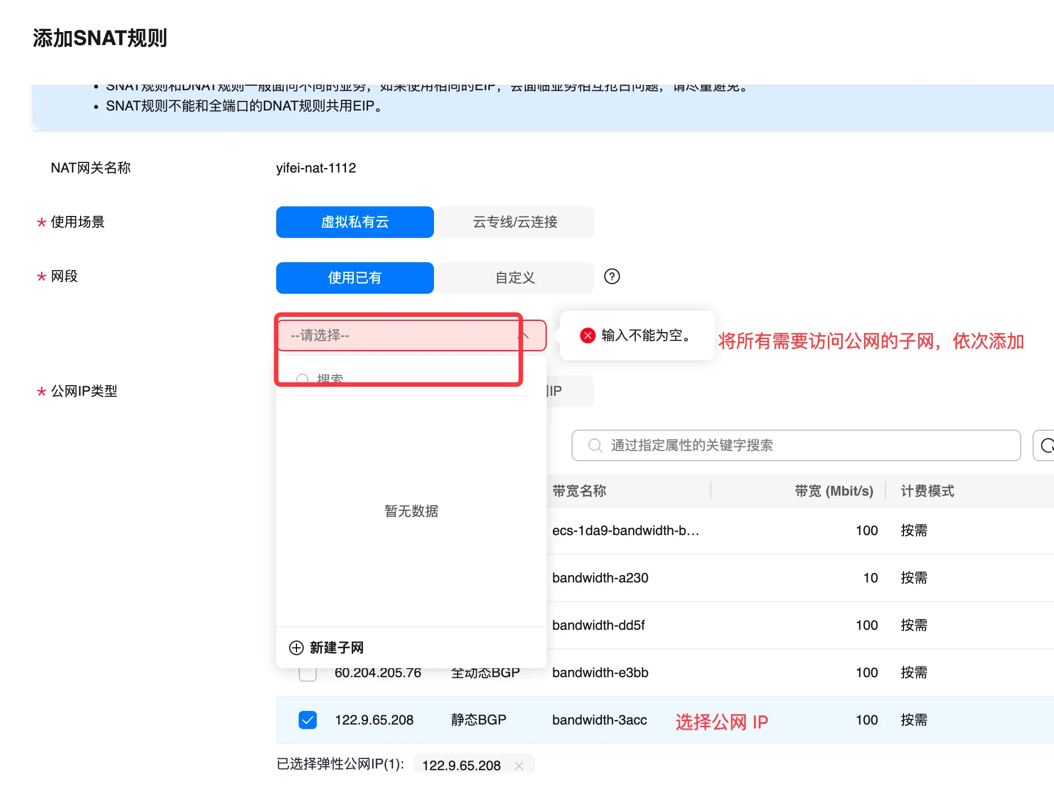Click the 带宽 (Mbit/s) column header

[x=834, y=491]
